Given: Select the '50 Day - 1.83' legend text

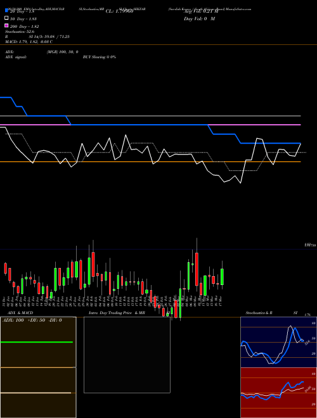Looking at the screenshot, I should pyautogui.click(x=23, y=19).
